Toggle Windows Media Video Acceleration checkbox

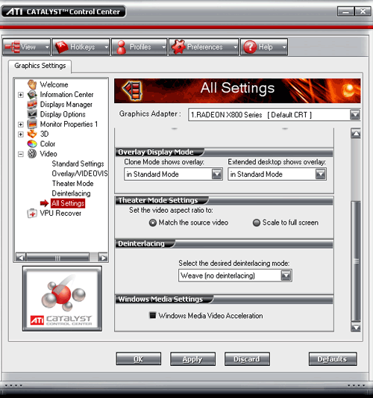point(153,315)
